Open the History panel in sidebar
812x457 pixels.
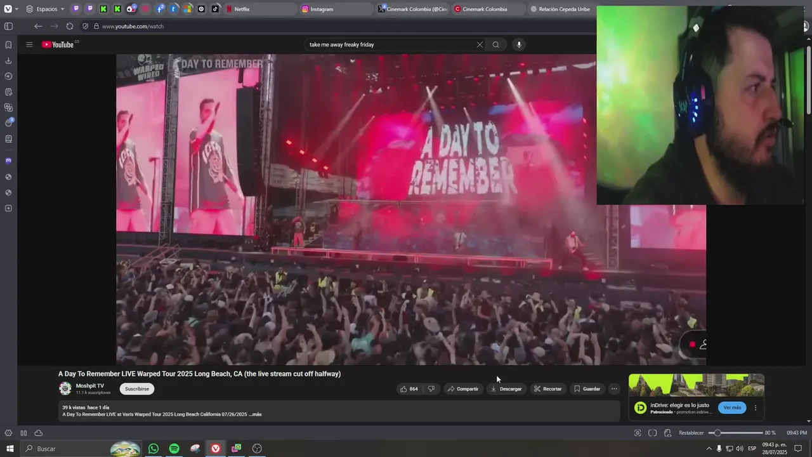pos(8,76)
